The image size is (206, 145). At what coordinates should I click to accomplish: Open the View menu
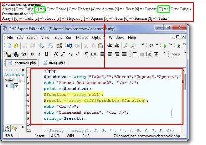[45, 38]
